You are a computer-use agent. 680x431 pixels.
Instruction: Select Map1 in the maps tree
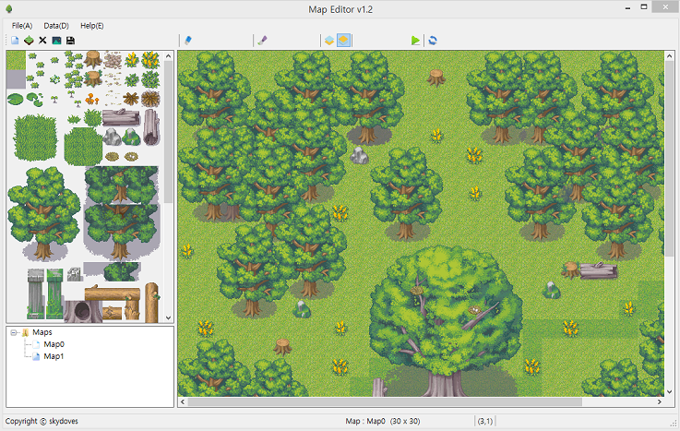click(54, 356)
